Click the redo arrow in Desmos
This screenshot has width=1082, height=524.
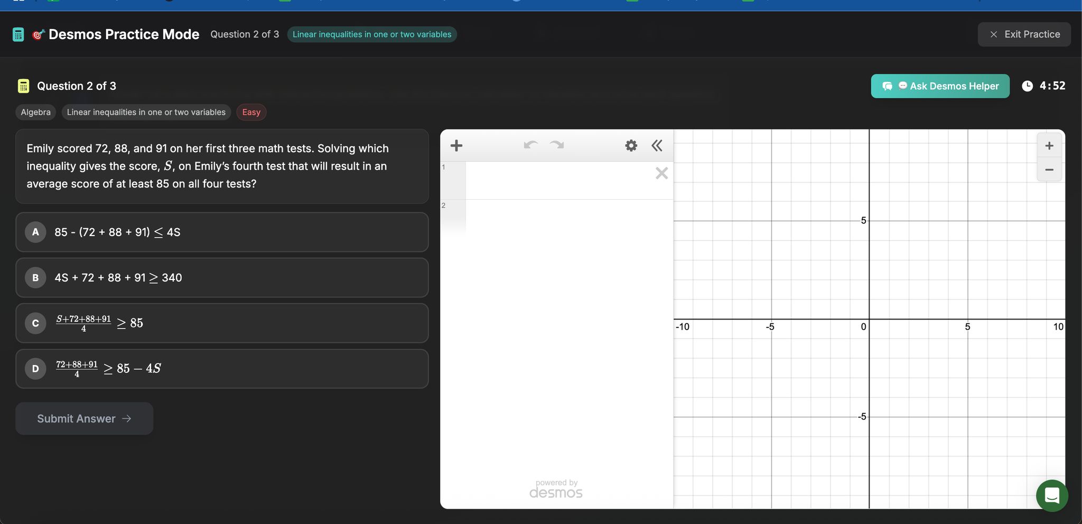557,145
